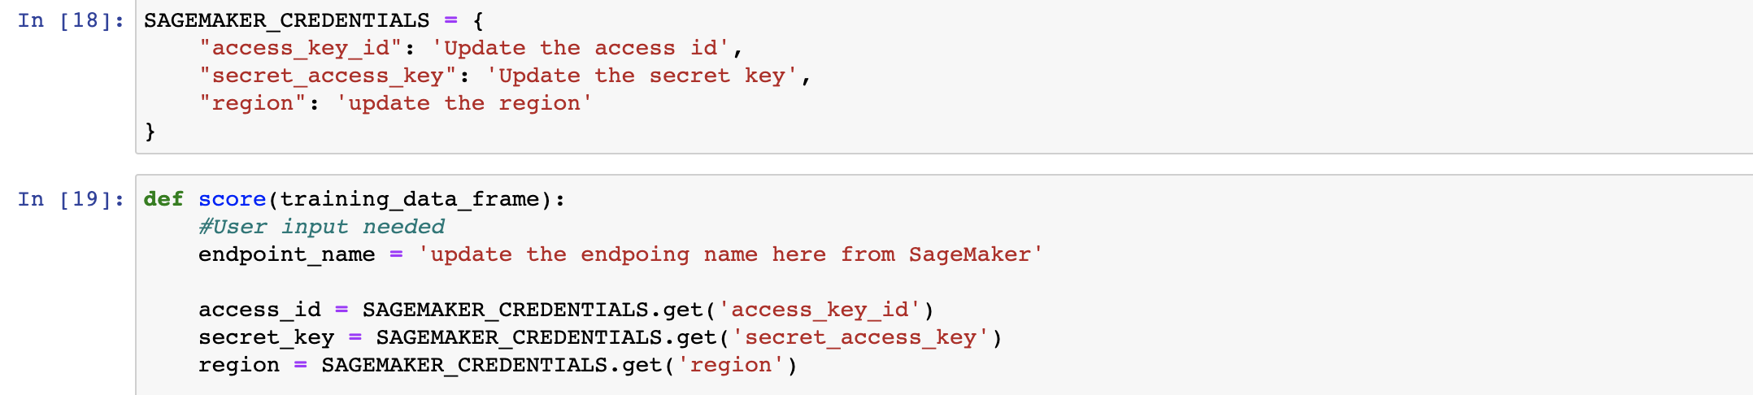Click the In [18] cell prompt
The width and height of the screenshot is (1753, 395).
[x=71, y=20]
